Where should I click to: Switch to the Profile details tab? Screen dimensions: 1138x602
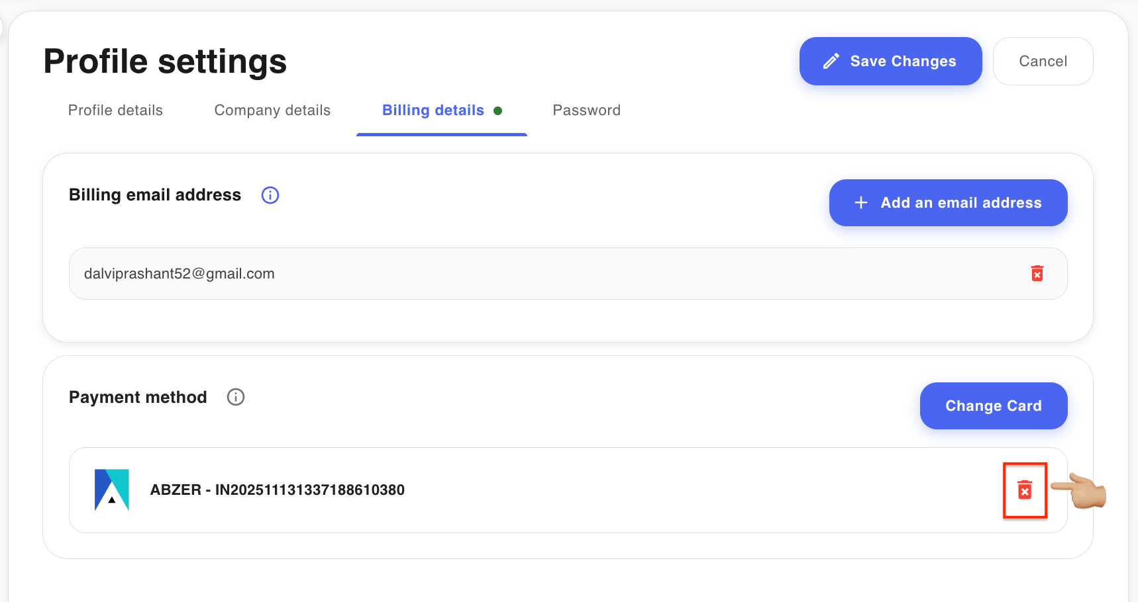click(115, 110)
